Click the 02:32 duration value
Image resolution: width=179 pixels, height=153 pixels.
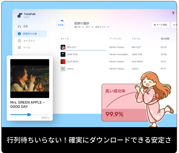(x=164, y=47)
